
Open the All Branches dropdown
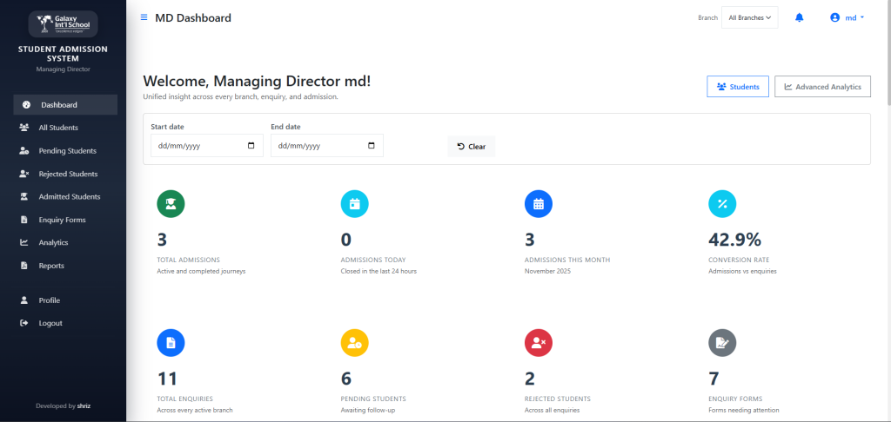749,17
